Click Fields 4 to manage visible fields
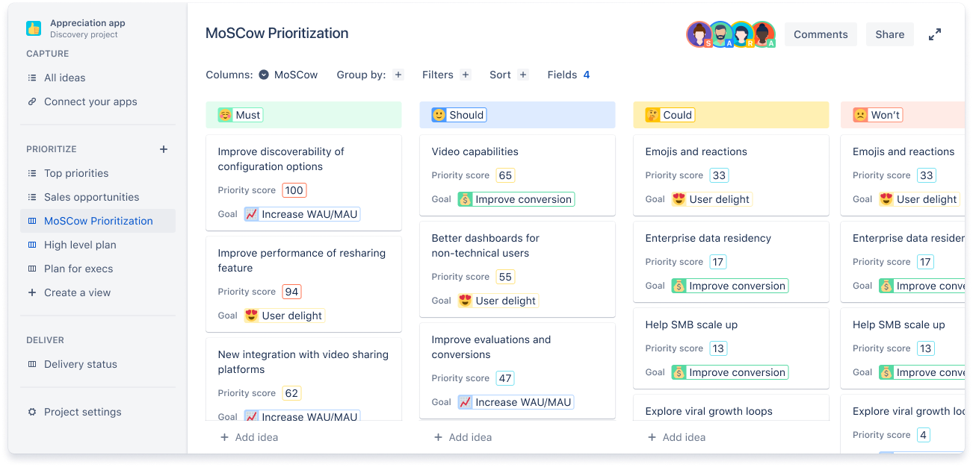Screen dimensions: 973x467 tap(568, 75)
